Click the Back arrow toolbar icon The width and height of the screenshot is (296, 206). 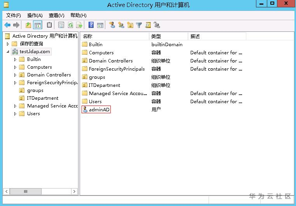pyautogui.click(x=7, y=25)
